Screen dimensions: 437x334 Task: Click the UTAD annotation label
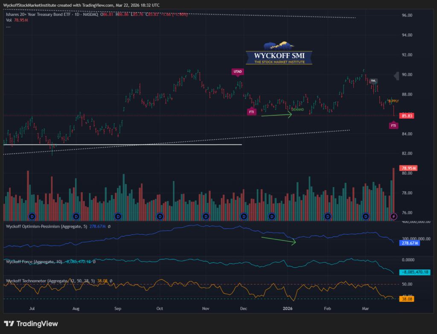coord(237,72)
